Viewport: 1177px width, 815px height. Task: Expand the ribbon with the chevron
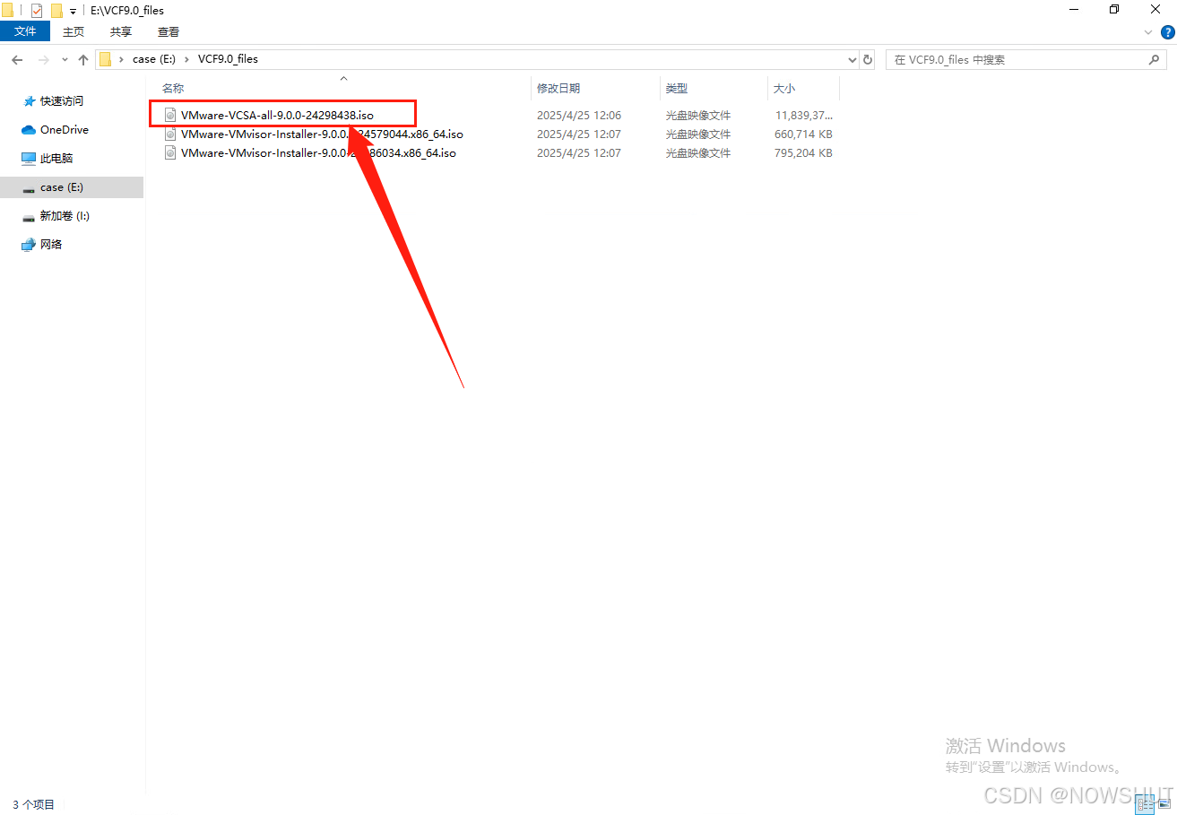point(1149,32)
